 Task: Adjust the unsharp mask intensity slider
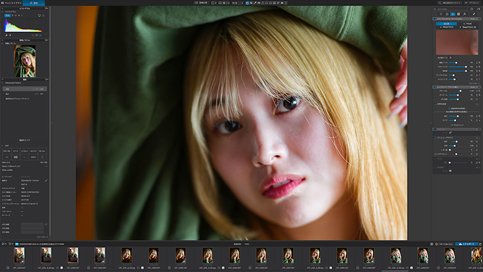(458, 141)
